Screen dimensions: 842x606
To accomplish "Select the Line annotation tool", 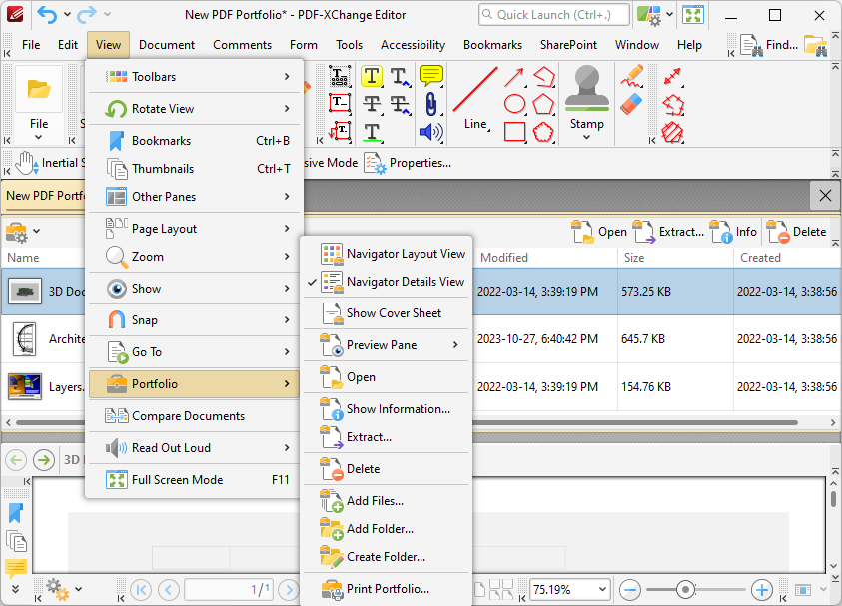I will click(474, 95).
